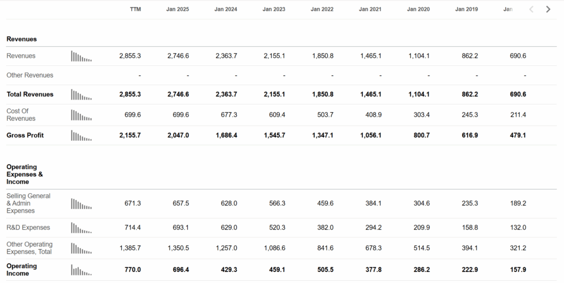This screenshot has height=283, width=564.
Task: Select the Jan 2025 column header
Action: [177, 9]
